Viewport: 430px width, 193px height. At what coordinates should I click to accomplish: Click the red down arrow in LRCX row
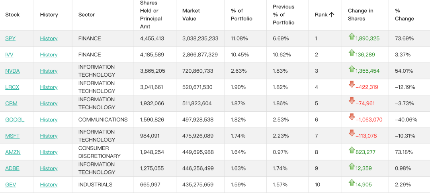pyautogui.click(x=352, y=84)
